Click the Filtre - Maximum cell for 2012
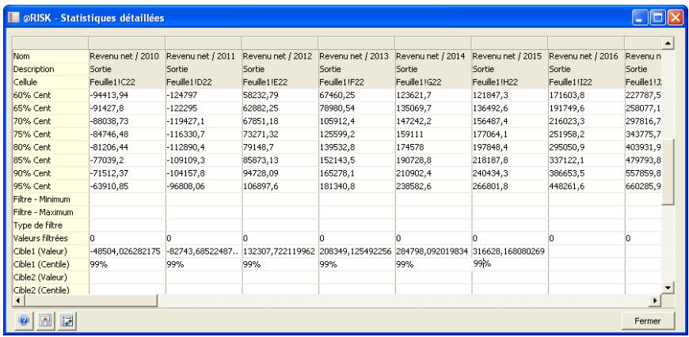Image resolution: width=689 pixels, height=337 pixels. click(x=278, y=212)
